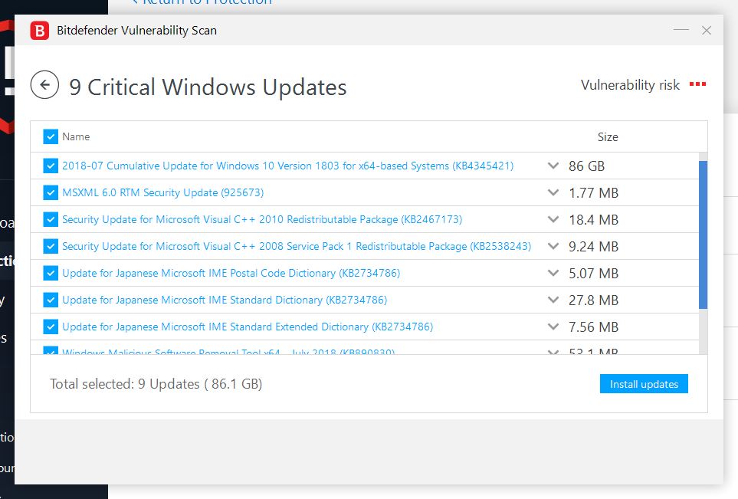Uncheck the 2018-07 Cumulative Update checkbox
The height and width of the screenshot is (499, 738).
click(x=51, y=166)
